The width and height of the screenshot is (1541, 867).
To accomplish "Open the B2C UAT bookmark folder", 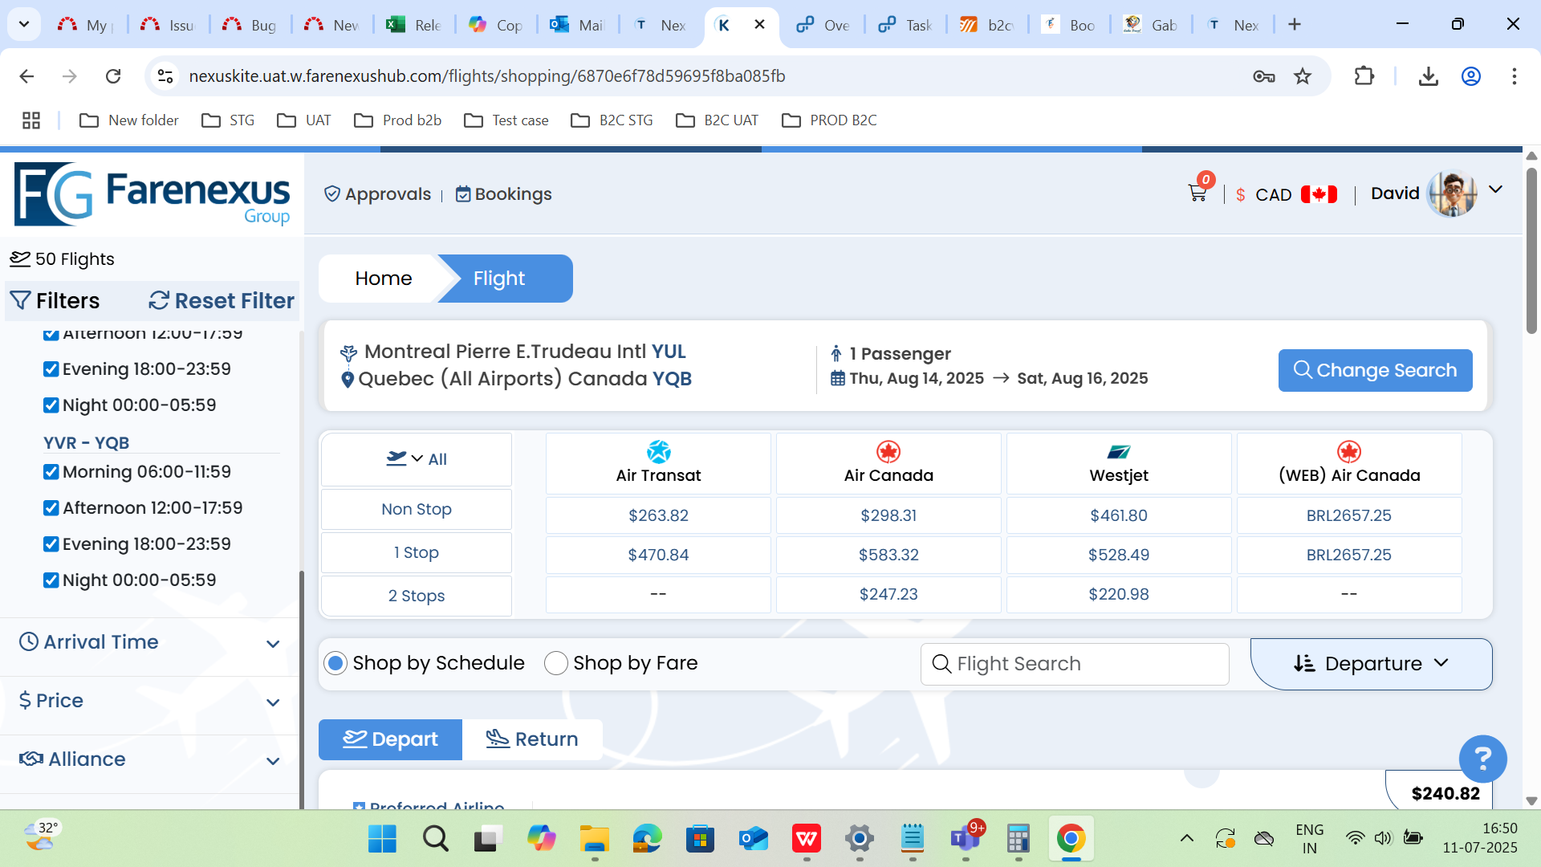I will [717, 120].
